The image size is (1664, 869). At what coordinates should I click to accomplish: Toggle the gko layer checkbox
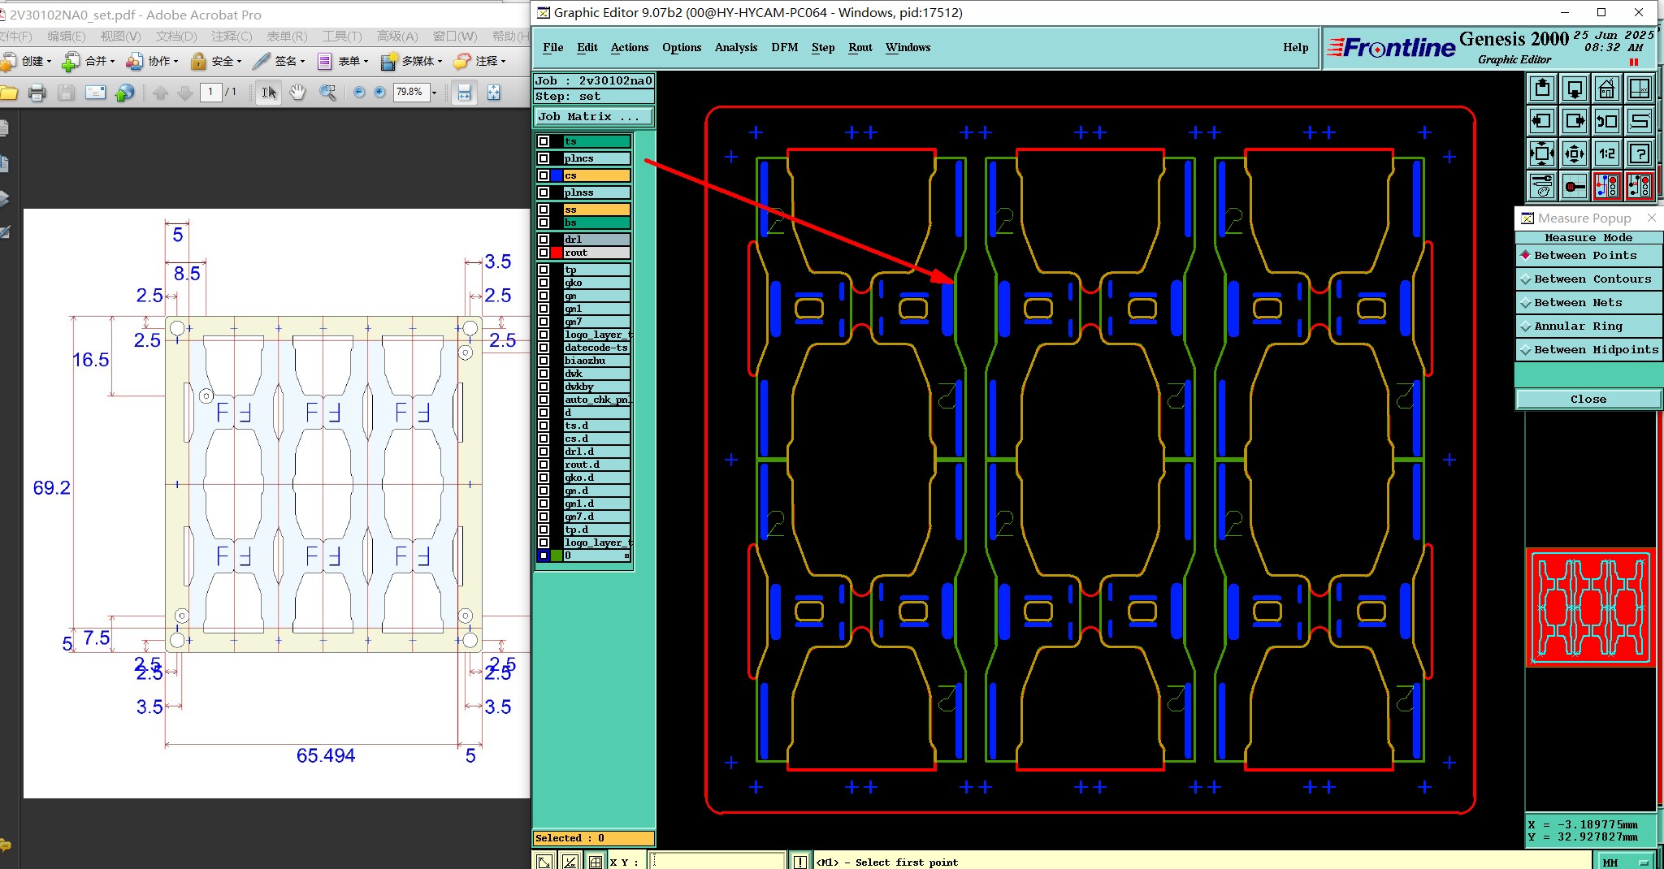click(544, 283)
